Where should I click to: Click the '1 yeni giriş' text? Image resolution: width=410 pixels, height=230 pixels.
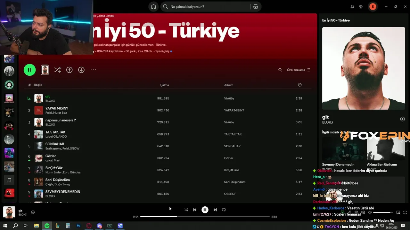162,51
